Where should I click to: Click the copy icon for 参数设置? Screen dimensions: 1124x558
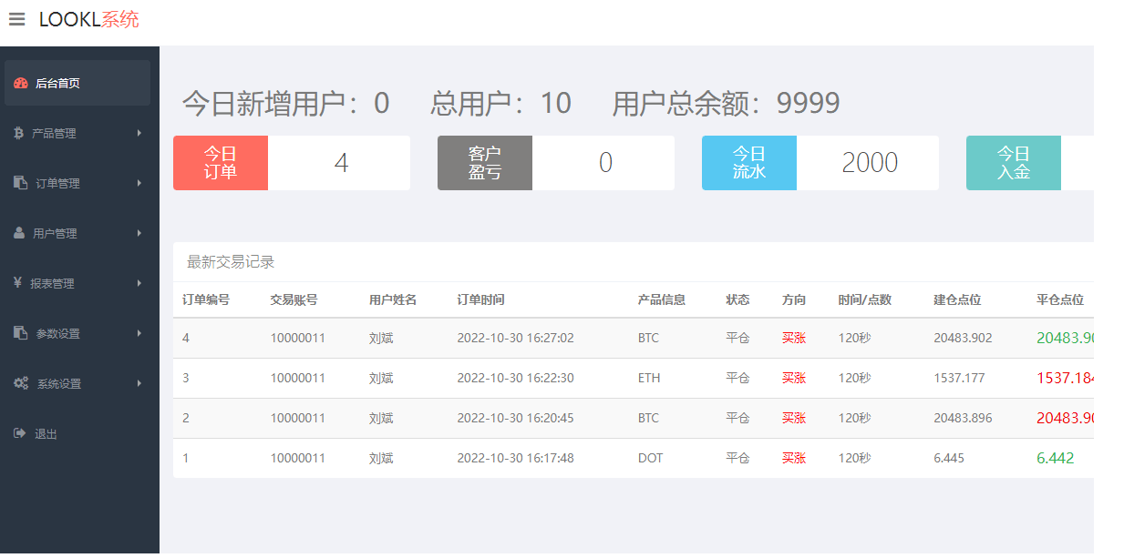pyautogui.click(x=20, y=333)
